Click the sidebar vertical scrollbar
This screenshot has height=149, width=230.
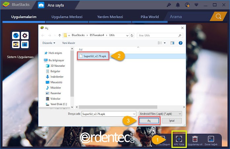(72, 73)
